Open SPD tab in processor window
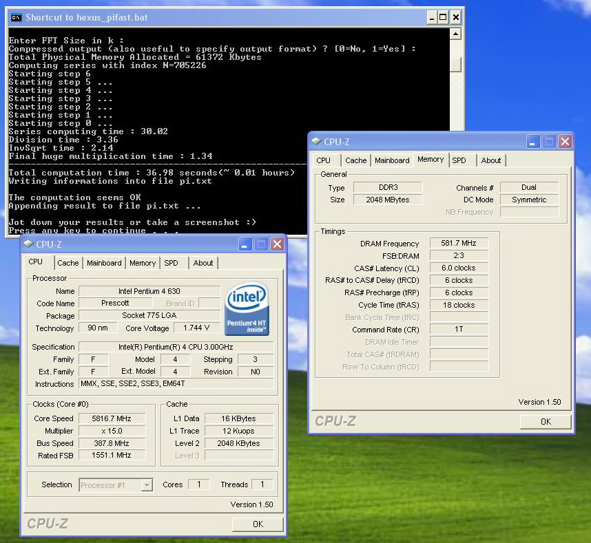Viewport: 591px width, 543px height. 172,263
